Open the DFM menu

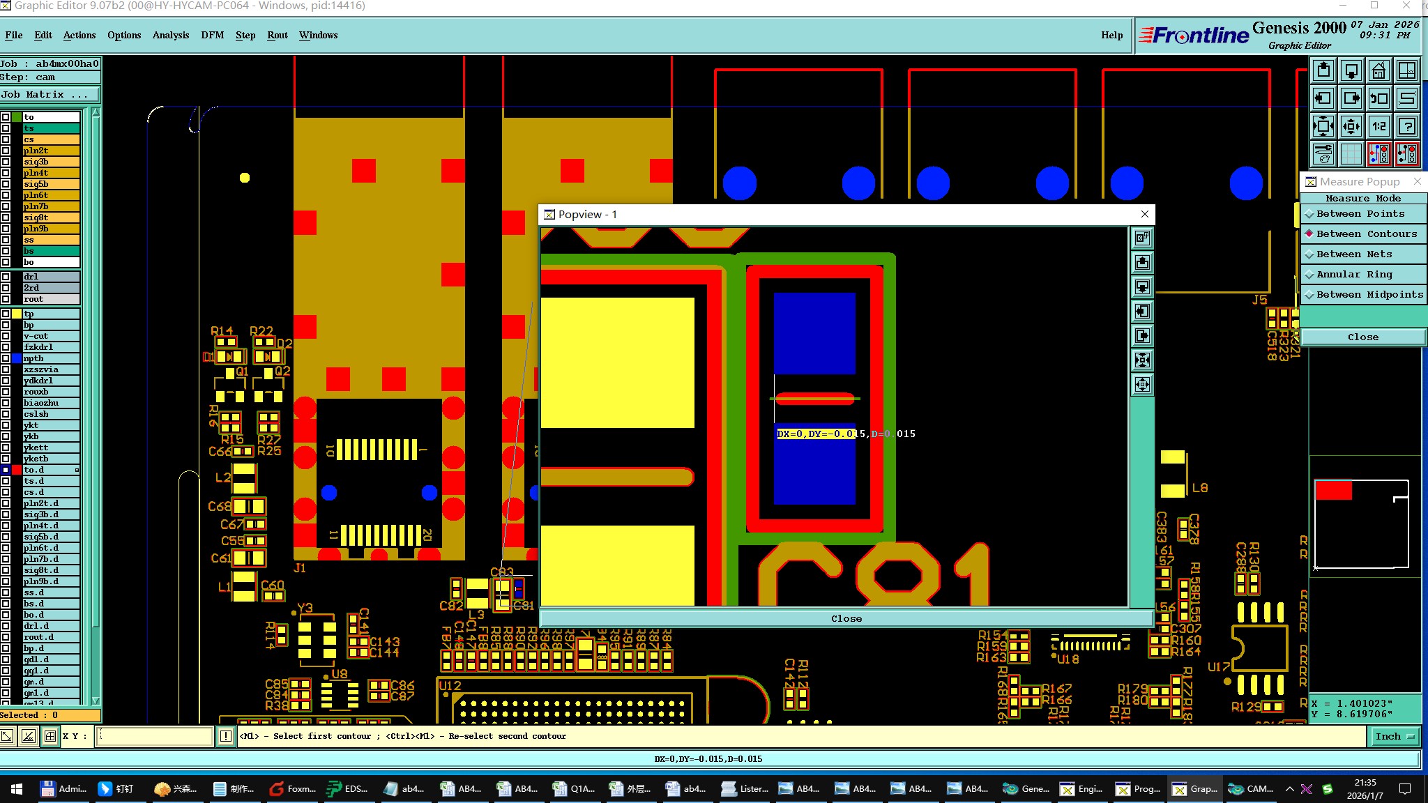[212, 35]
